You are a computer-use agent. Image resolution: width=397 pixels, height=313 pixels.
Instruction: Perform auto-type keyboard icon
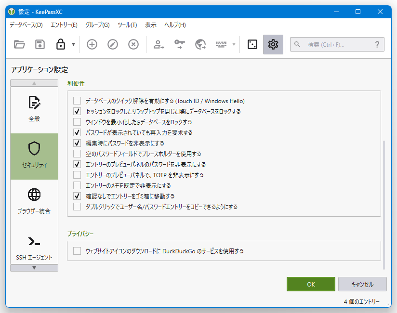pyautogui.click(x=221, y=44)
